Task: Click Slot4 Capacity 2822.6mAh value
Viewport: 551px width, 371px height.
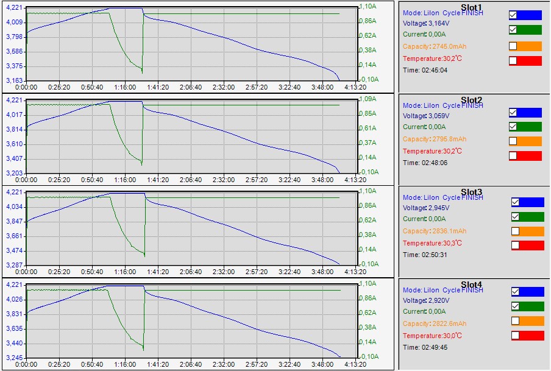Action: point(435,323)
